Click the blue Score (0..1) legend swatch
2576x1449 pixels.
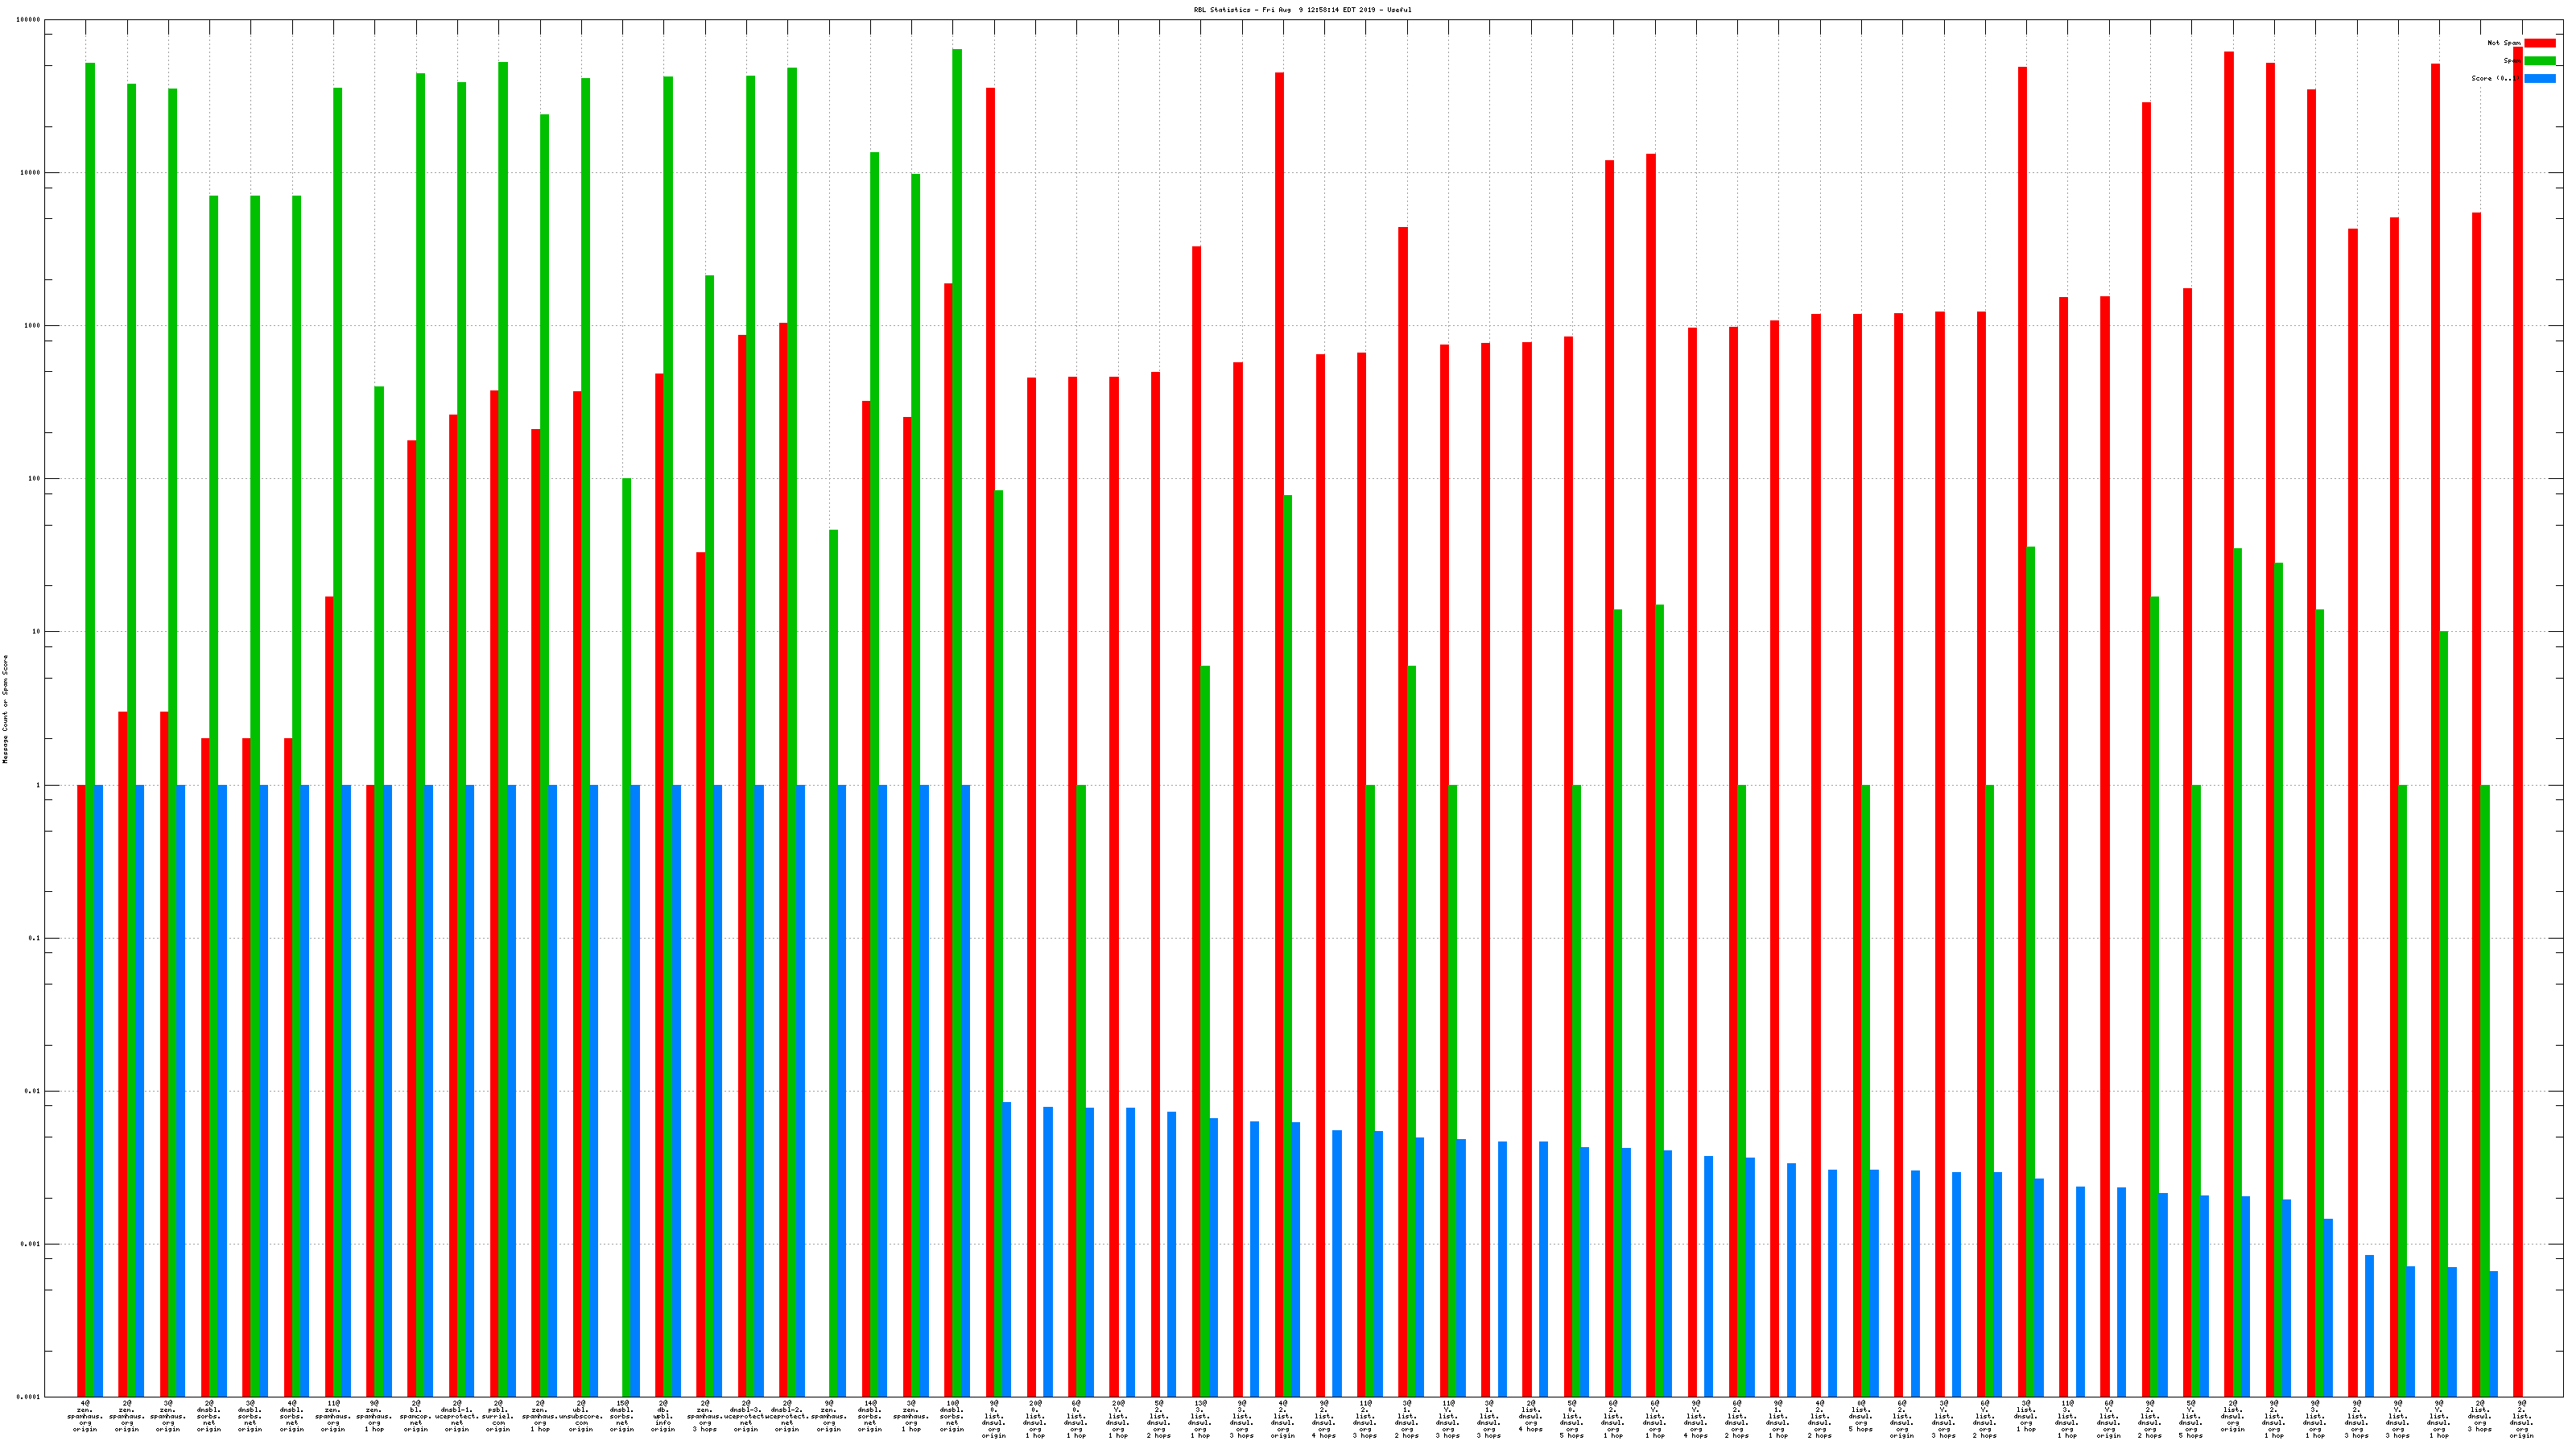coord(2540,78)
